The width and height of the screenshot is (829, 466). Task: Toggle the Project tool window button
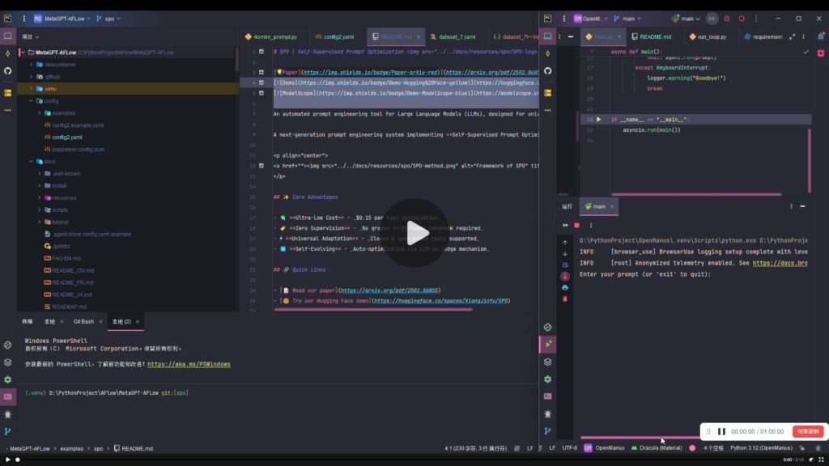(8, 36)
